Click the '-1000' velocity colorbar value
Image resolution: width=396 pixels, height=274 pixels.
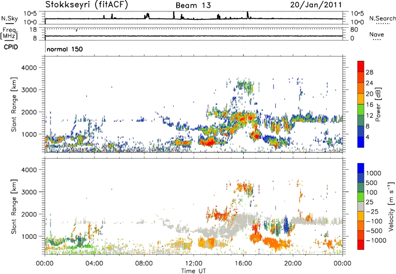point(376,240)
